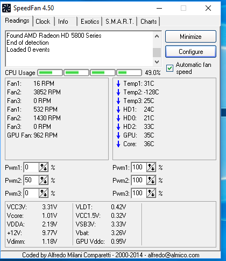226x261 pixels.
Task: Click the down arrow icon beside Core temperature
Action: click(x=118, y=144)
